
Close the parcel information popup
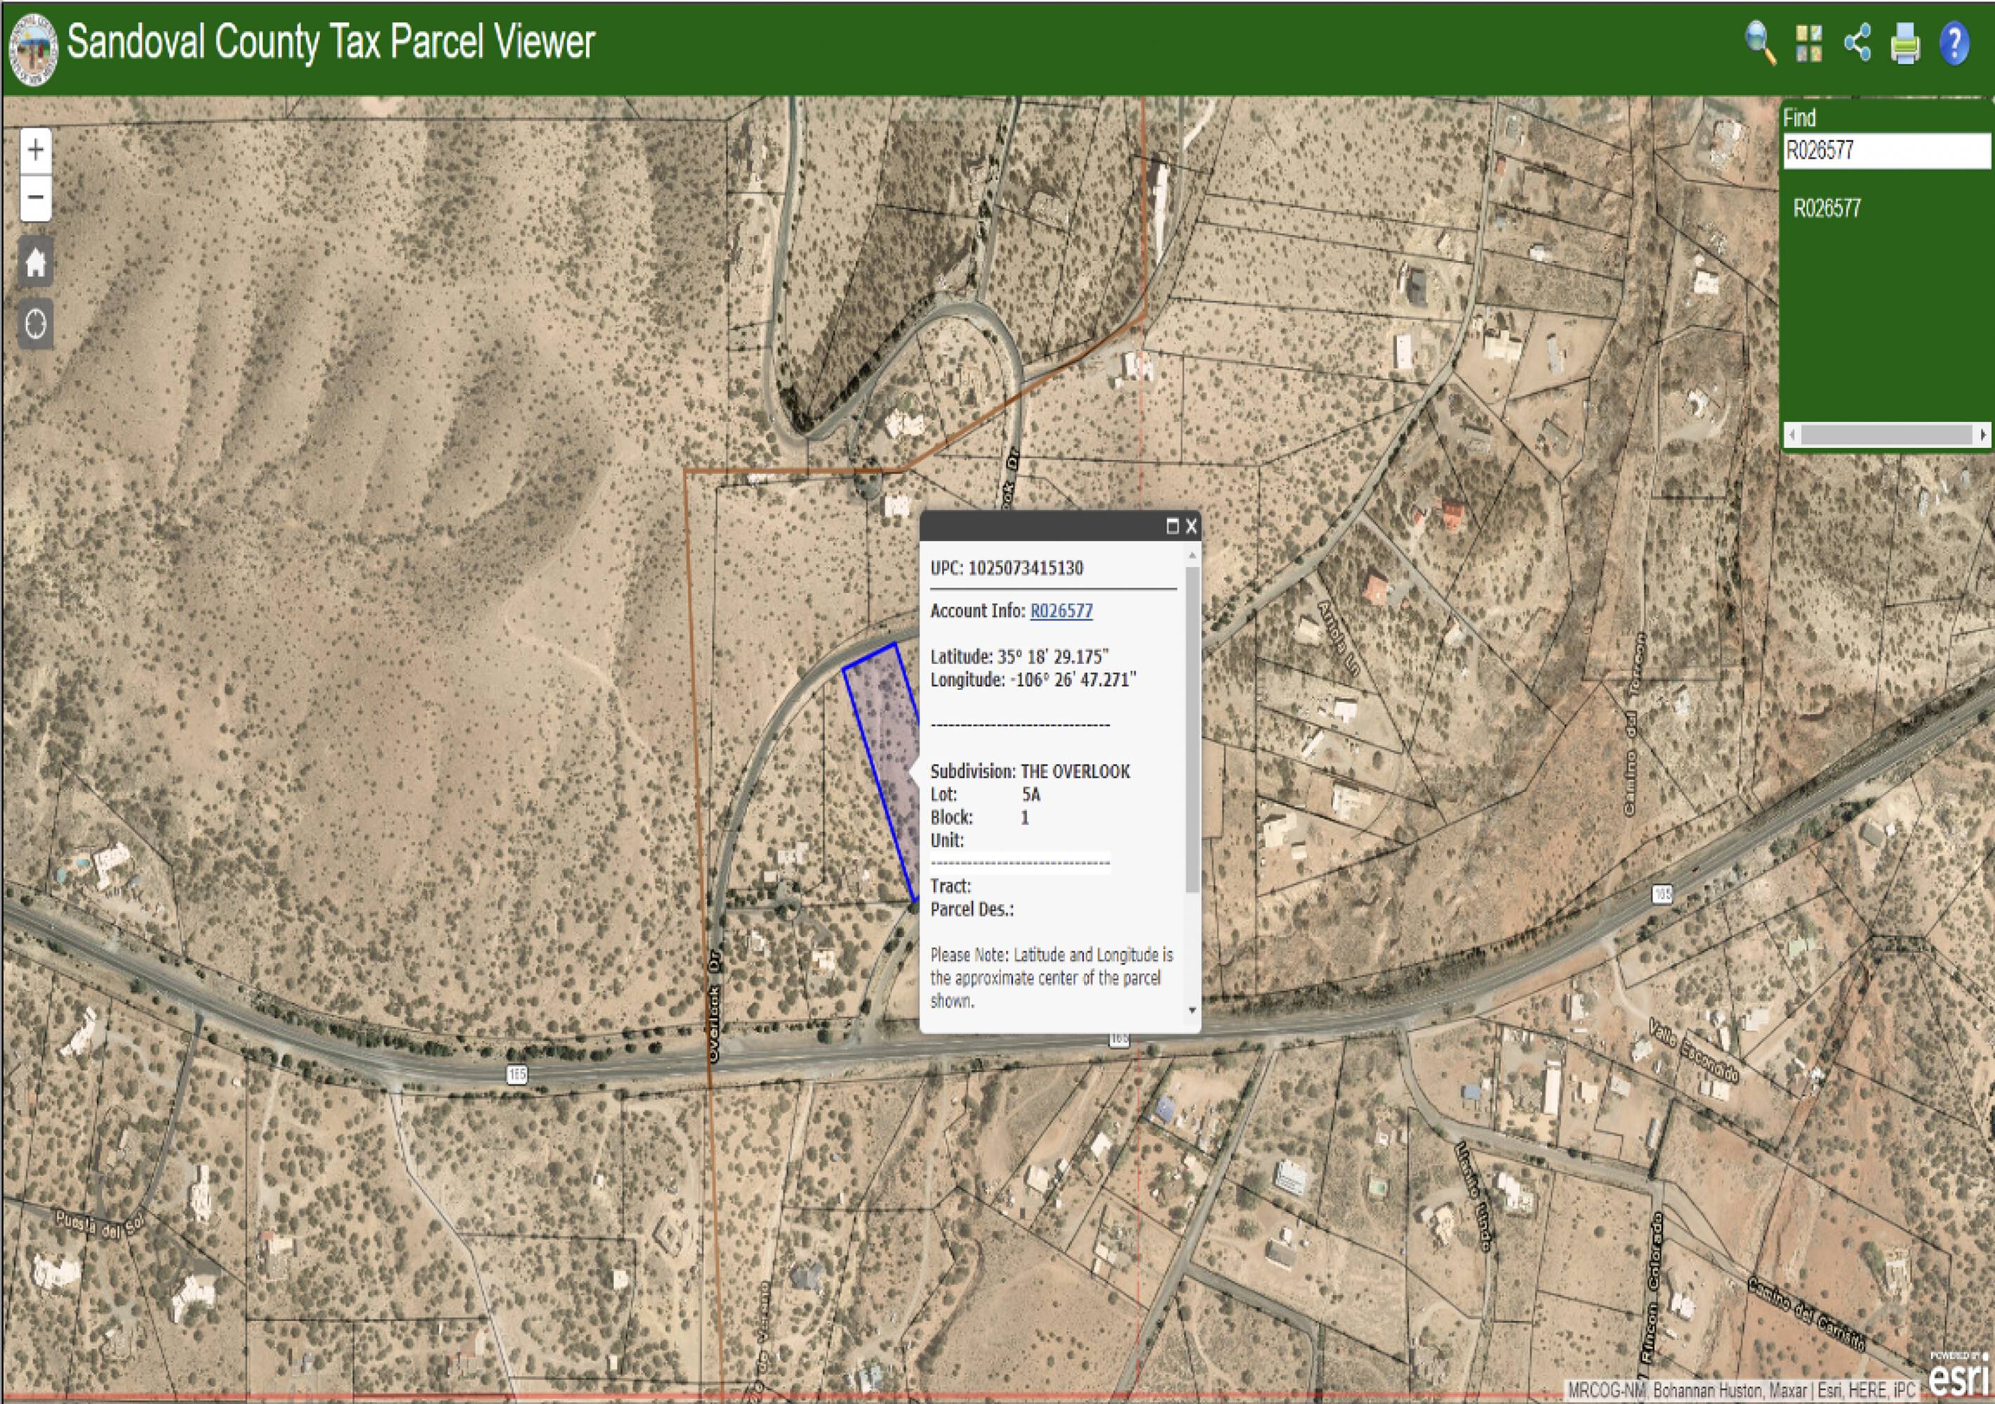1191,526
